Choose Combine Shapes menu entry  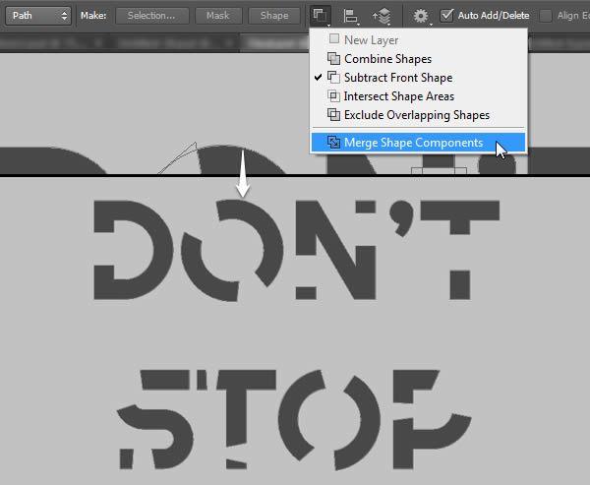point(419,59)
